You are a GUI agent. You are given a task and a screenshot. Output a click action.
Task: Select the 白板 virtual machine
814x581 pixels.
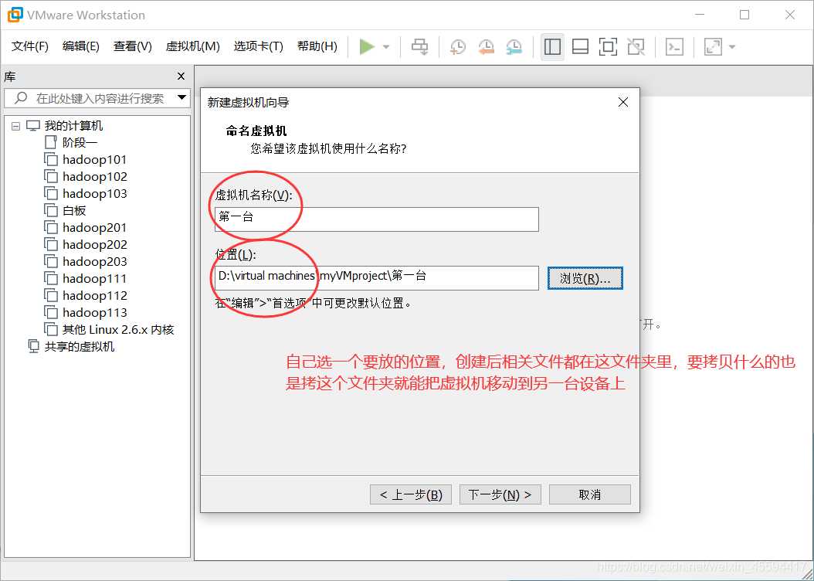coord(73,210)
